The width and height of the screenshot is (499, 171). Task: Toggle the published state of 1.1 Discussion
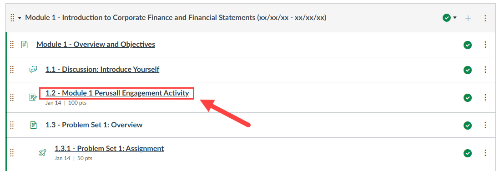(x=468, y=70)
